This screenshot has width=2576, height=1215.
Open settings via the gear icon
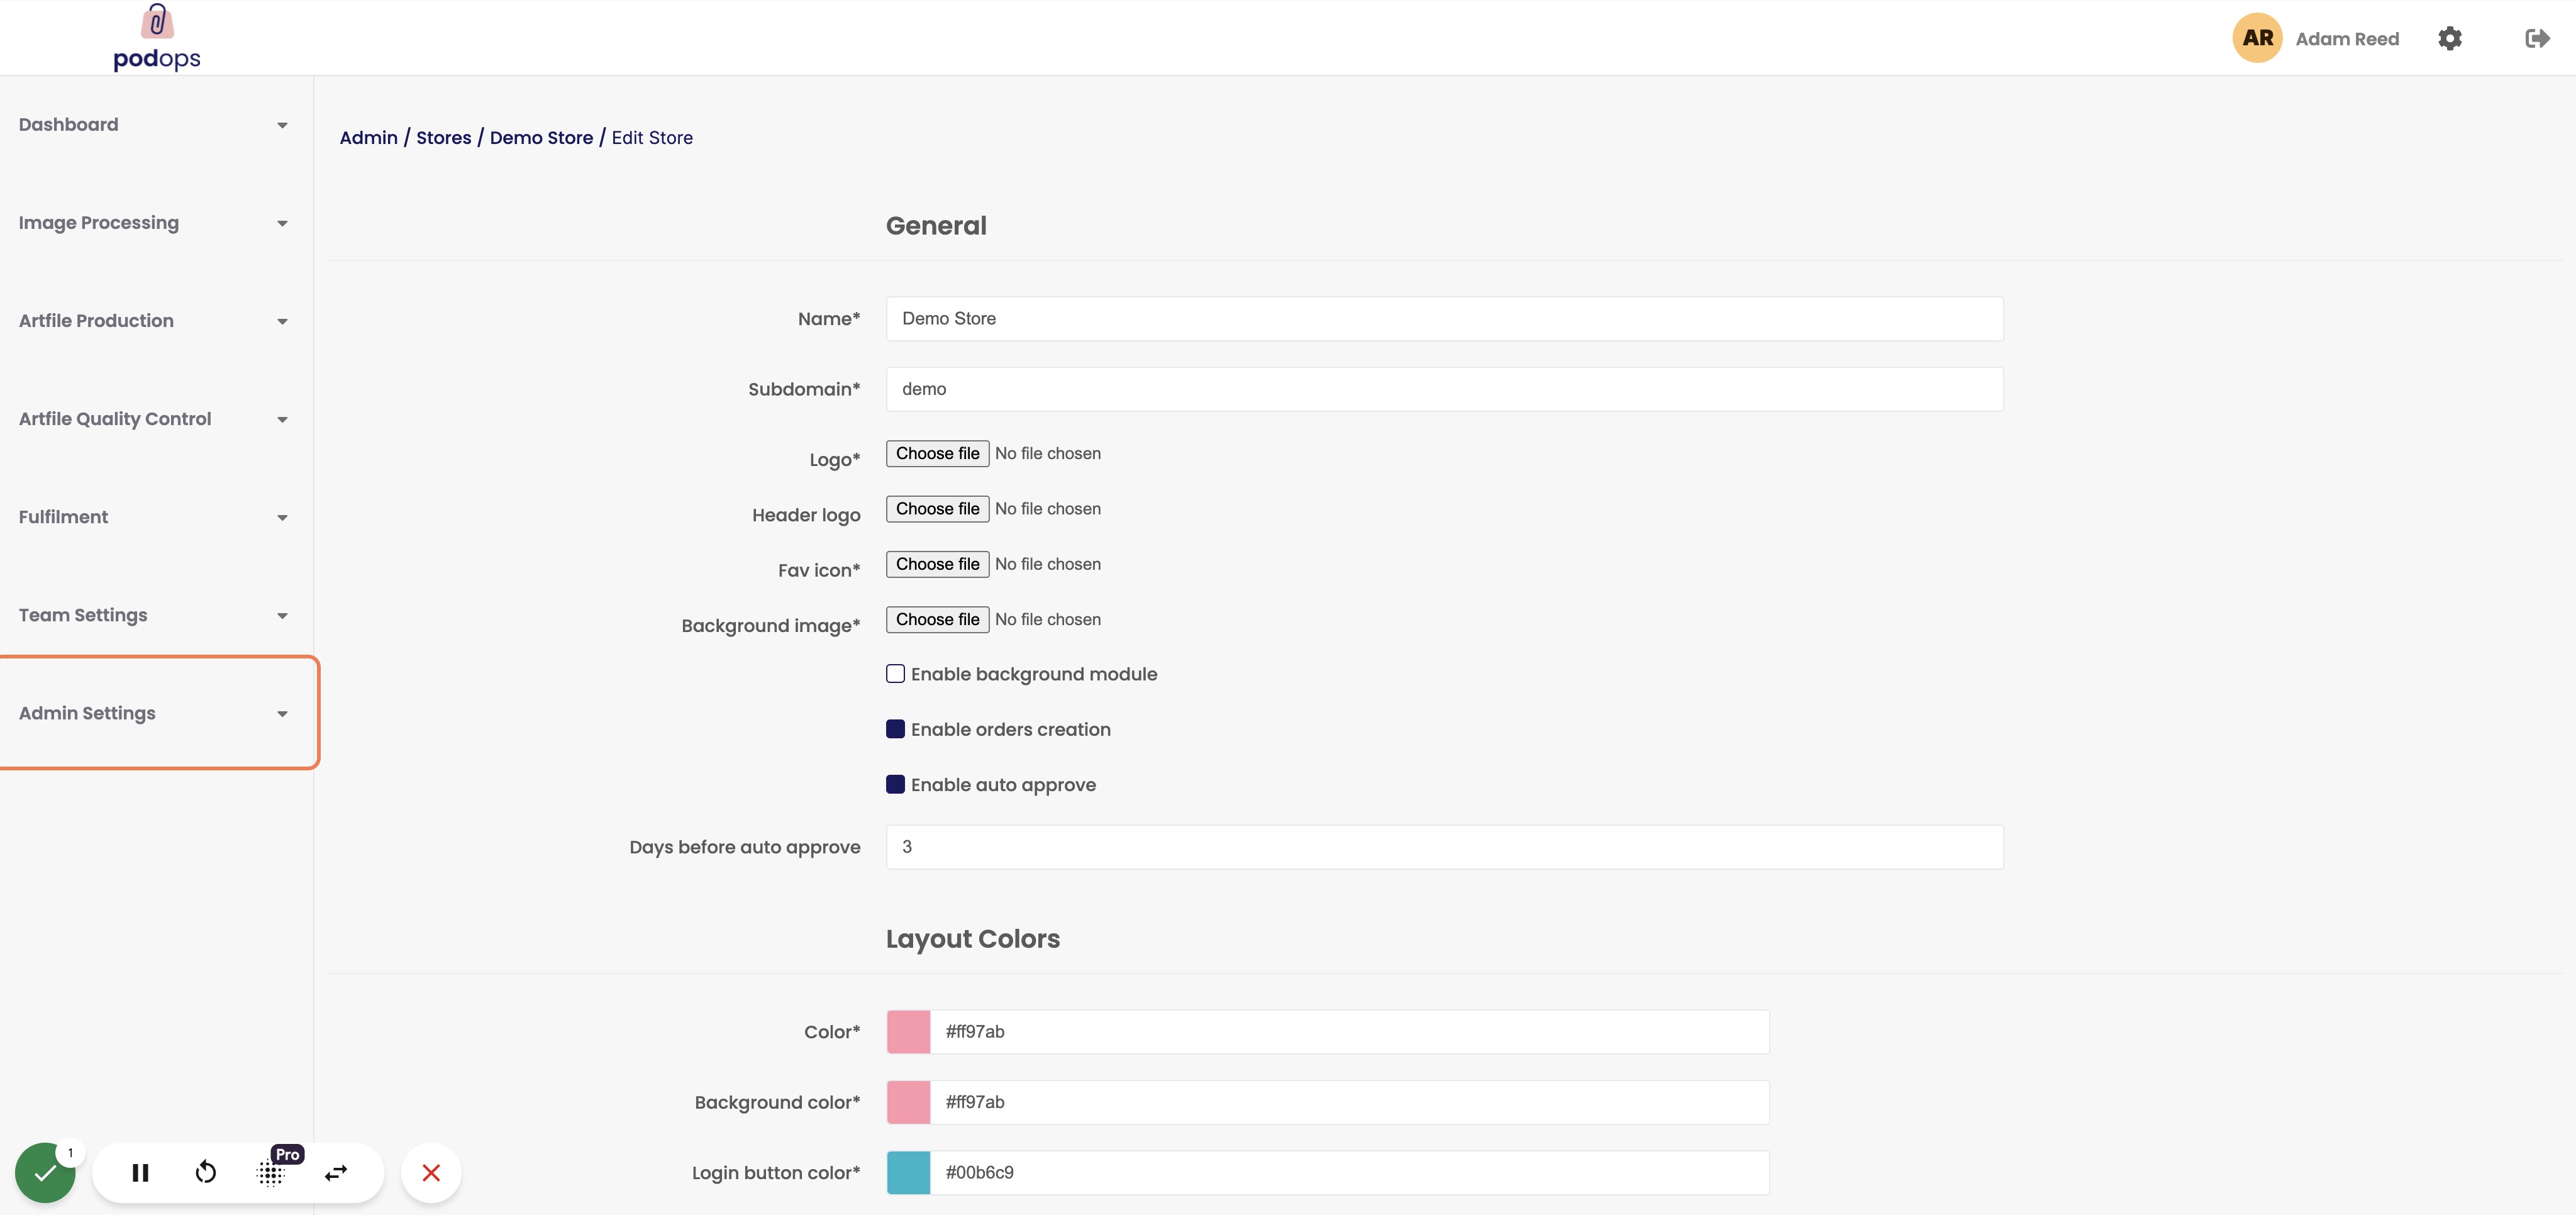pyautogui.click(x=2449, y=38)
